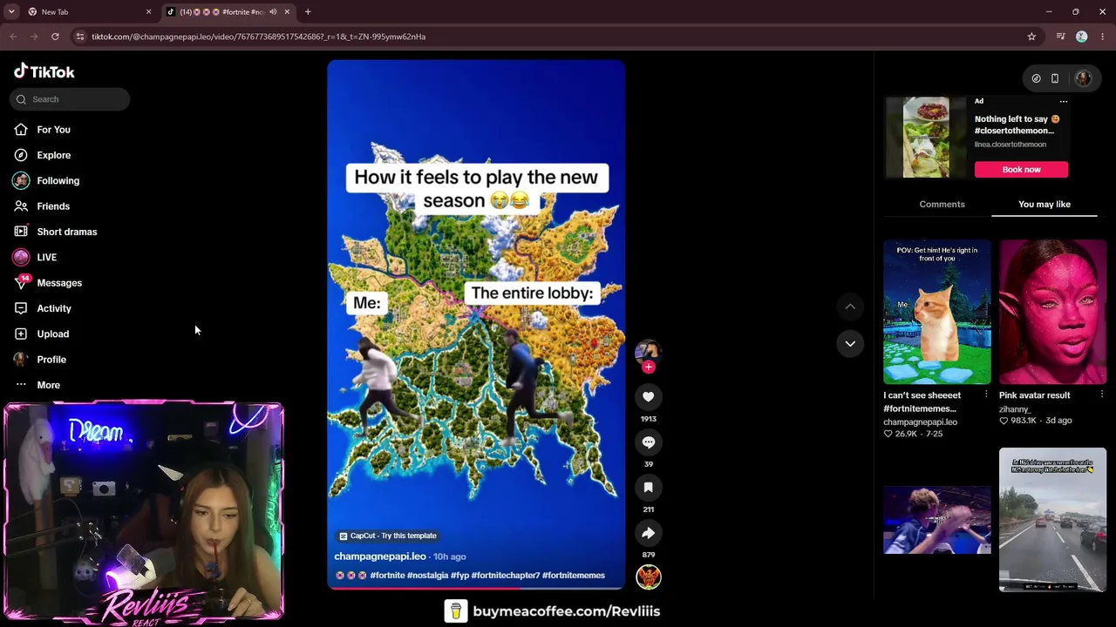Mute the TikTok tab audio
Screen dimensions: 1116x627
coord(273,12)
